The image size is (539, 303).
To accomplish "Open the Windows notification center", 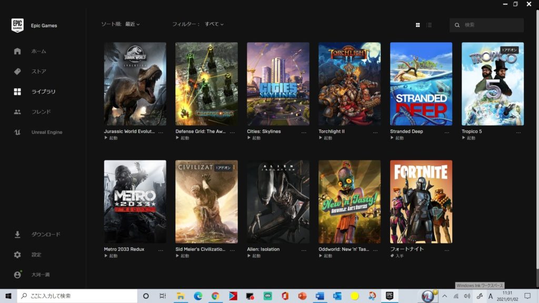I will pyautogui.click(x=527, y=296).
